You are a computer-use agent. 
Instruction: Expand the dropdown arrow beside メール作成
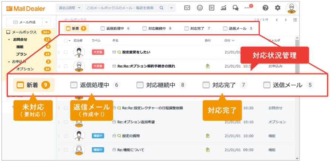(46, 22)
